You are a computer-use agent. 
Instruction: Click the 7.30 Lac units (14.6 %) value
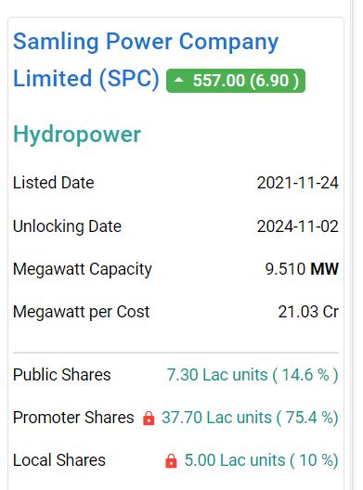[253, 375]
